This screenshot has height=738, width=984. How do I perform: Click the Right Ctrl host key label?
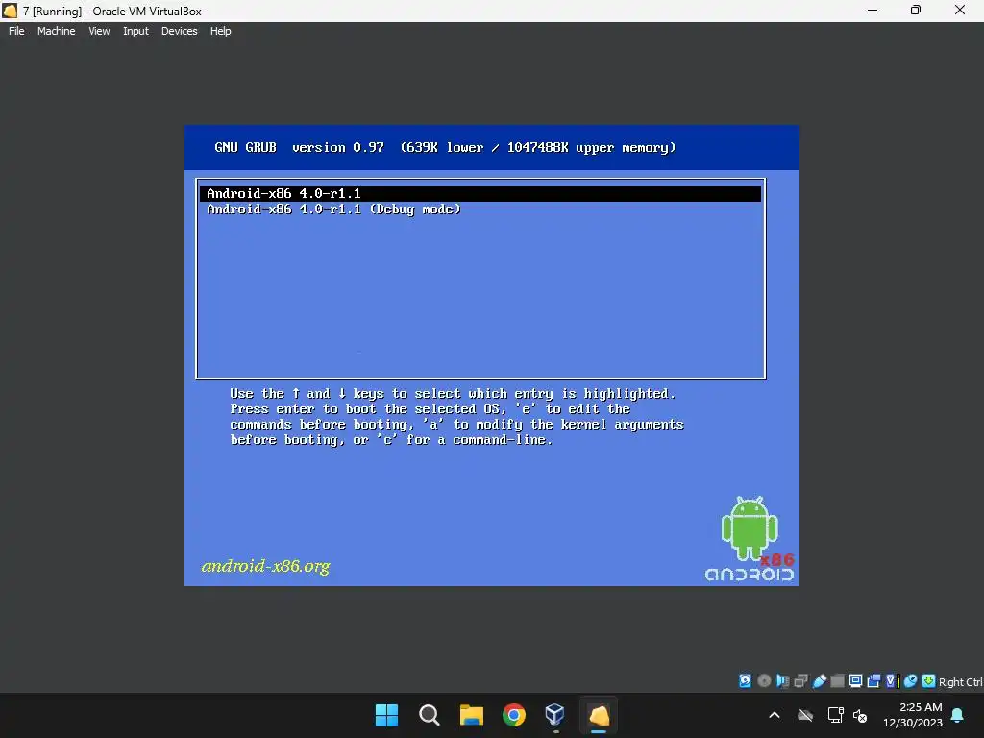tap(960, 682)
